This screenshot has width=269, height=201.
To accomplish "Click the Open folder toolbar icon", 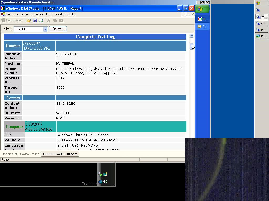I will [x=28, y=20].
